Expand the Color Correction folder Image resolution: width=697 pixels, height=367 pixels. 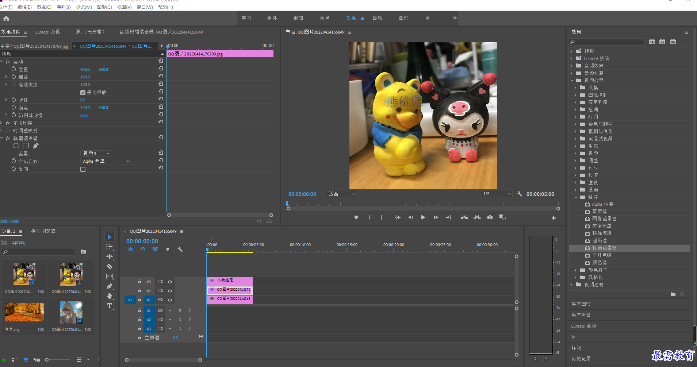(576, 270)
